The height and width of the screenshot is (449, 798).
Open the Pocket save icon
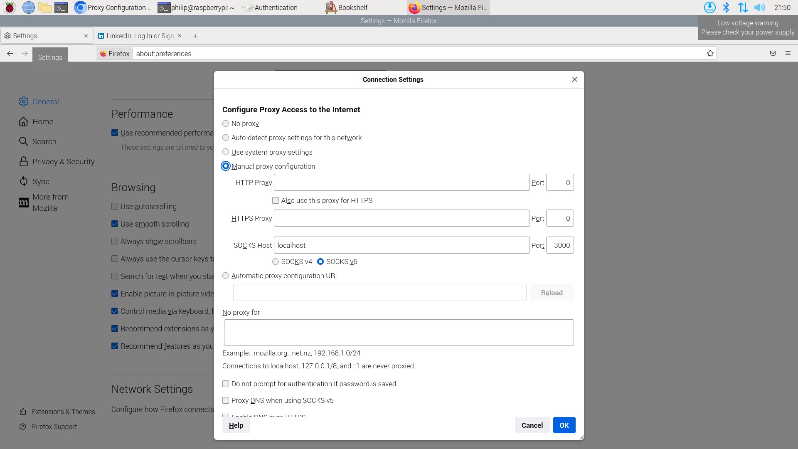pyautogui.click(x=773, y=53)
